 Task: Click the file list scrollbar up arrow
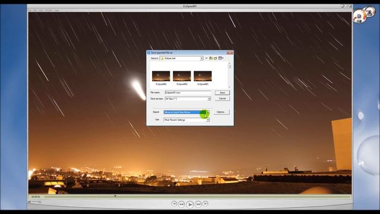point(229,64)
